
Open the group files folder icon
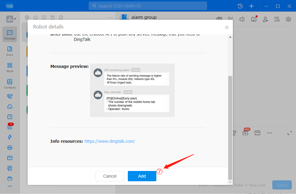pos(254,19)
